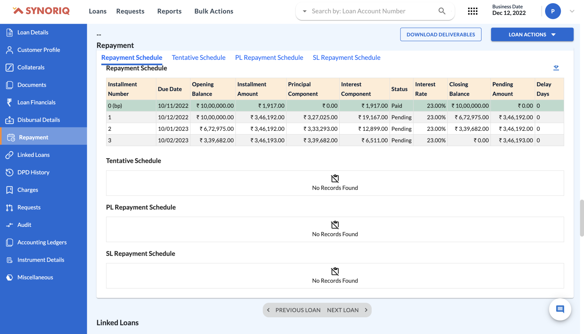
Task: Click the Audit arrow icon
Action: [9, 225]
